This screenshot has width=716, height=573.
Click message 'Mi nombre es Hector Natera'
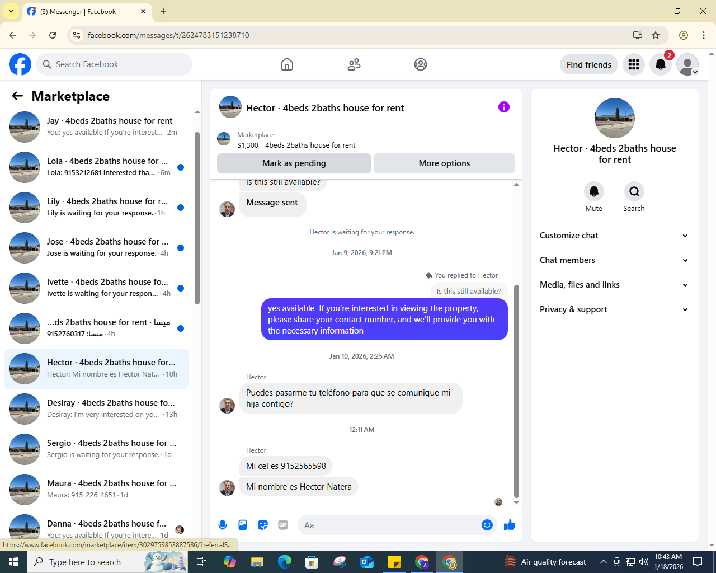[299, 487]
